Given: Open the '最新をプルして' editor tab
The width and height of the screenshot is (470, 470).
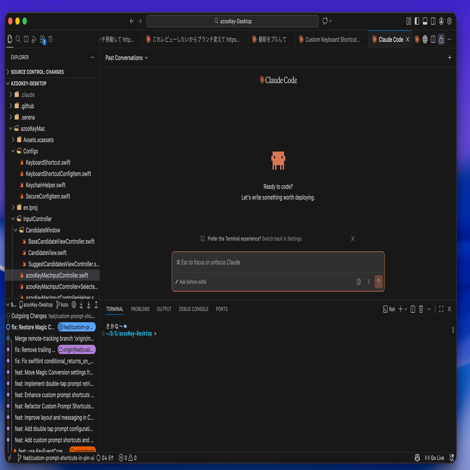Looking at the screenshot, I should pos(272,39).
